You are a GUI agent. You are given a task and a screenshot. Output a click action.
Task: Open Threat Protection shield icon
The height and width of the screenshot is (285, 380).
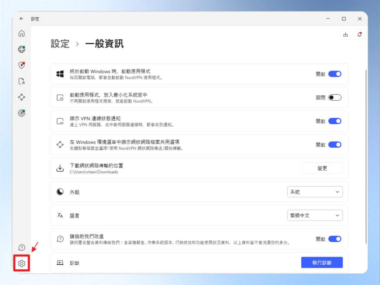tap(22, 65)
